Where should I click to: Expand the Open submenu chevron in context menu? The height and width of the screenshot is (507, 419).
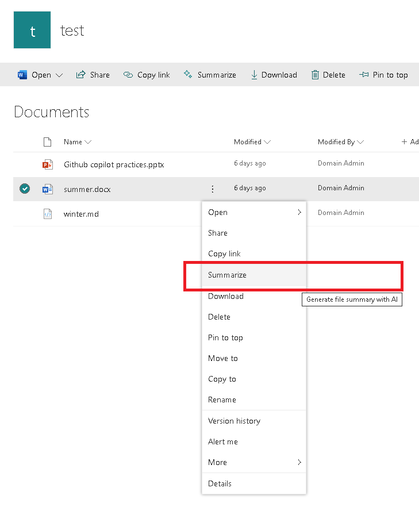[299, 212]
